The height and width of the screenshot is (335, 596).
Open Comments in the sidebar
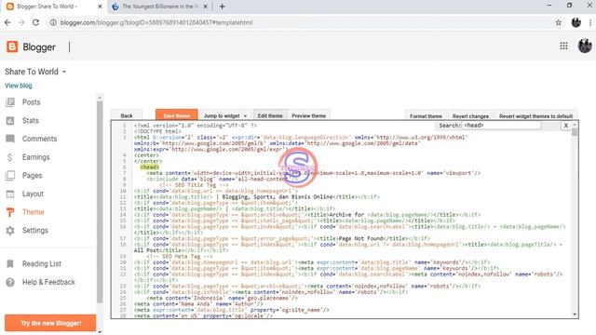tap(39, 139)
